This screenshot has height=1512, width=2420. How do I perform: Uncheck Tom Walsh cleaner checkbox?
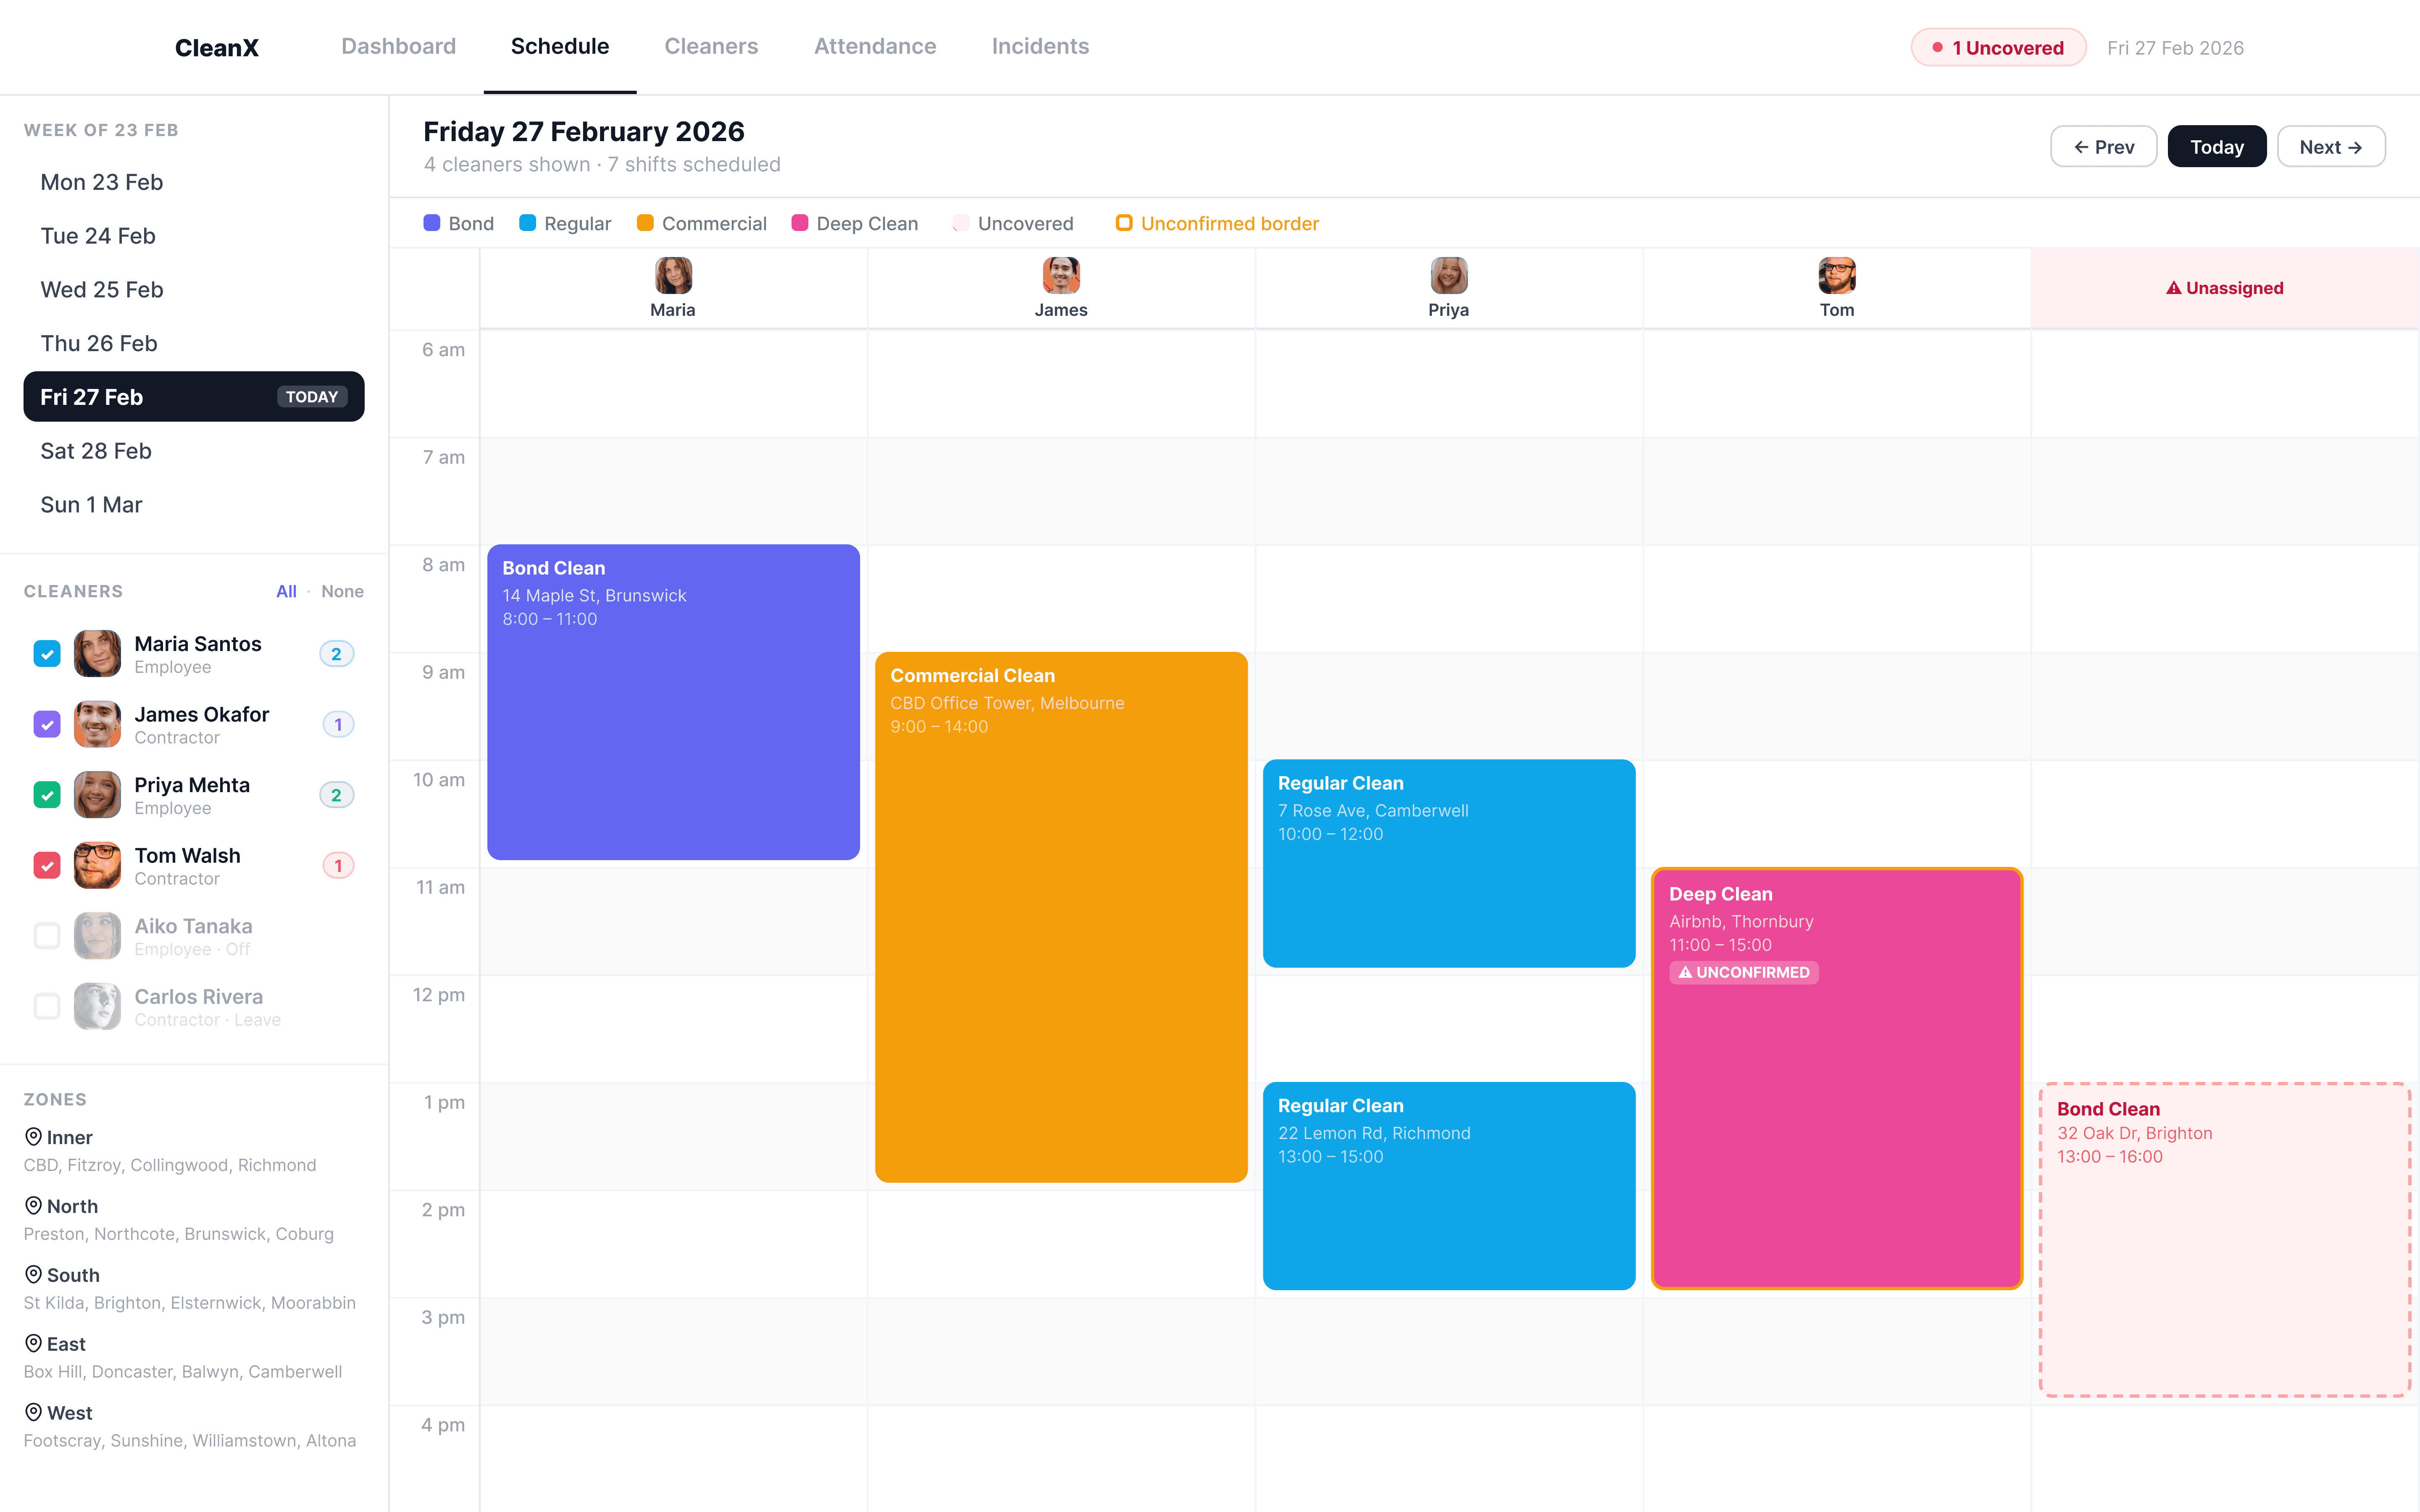(x=47, y=865)
